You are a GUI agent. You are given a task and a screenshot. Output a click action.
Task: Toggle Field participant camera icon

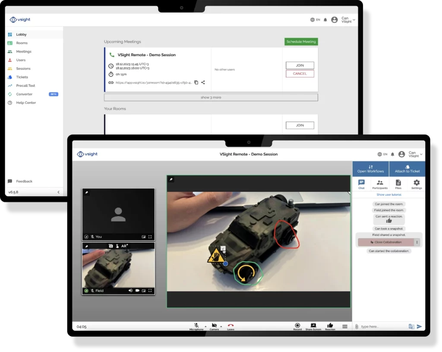coord(137,291)
